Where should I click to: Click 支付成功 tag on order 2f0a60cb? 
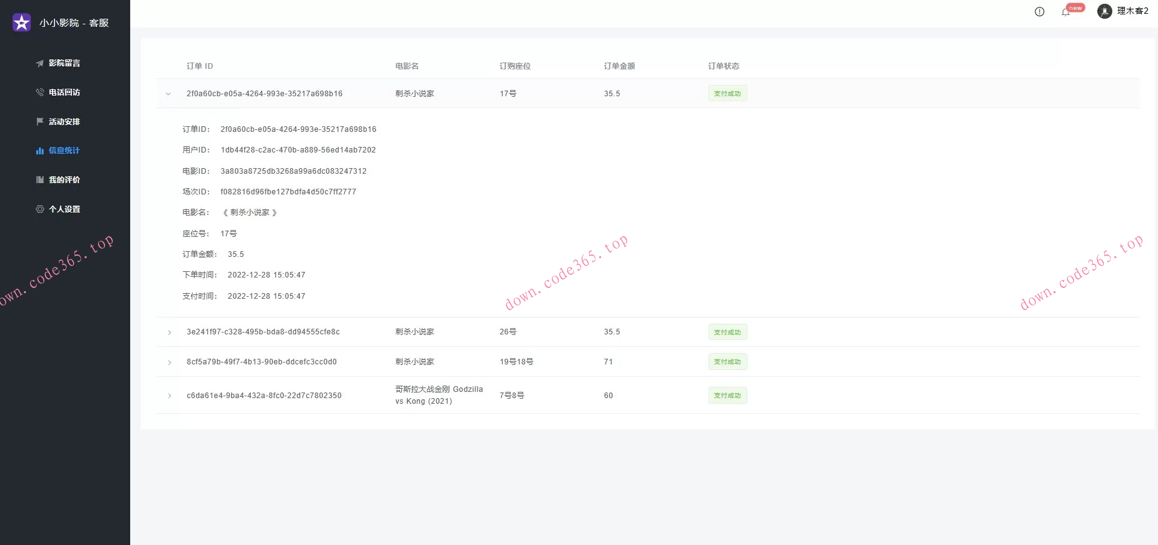click(x=727, y=94)
